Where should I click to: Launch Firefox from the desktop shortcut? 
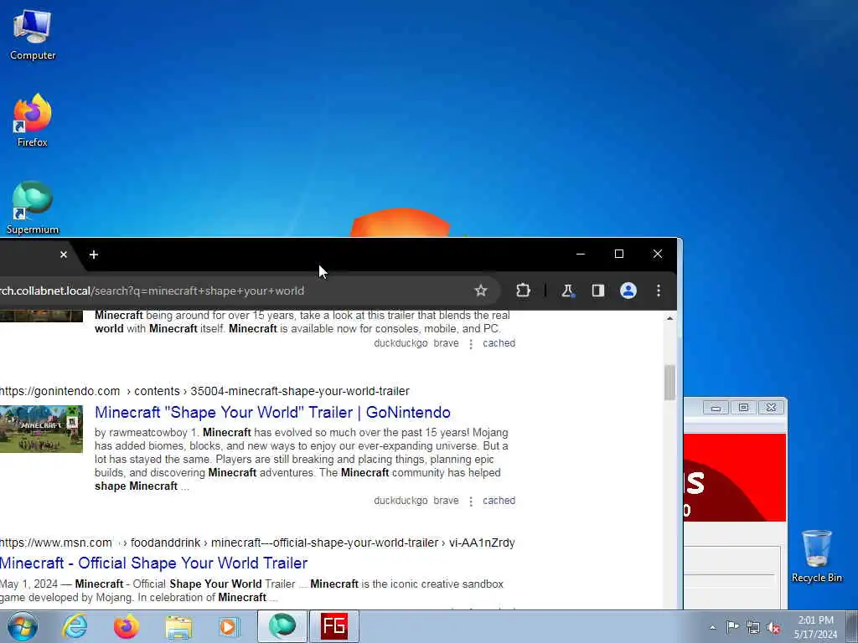click(33, 121)
